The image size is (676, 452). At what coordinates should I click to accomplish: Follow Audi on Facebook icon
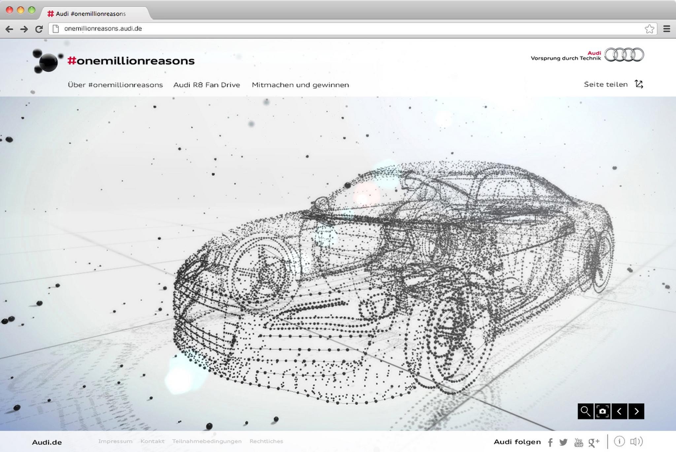(x=550, y=442)
